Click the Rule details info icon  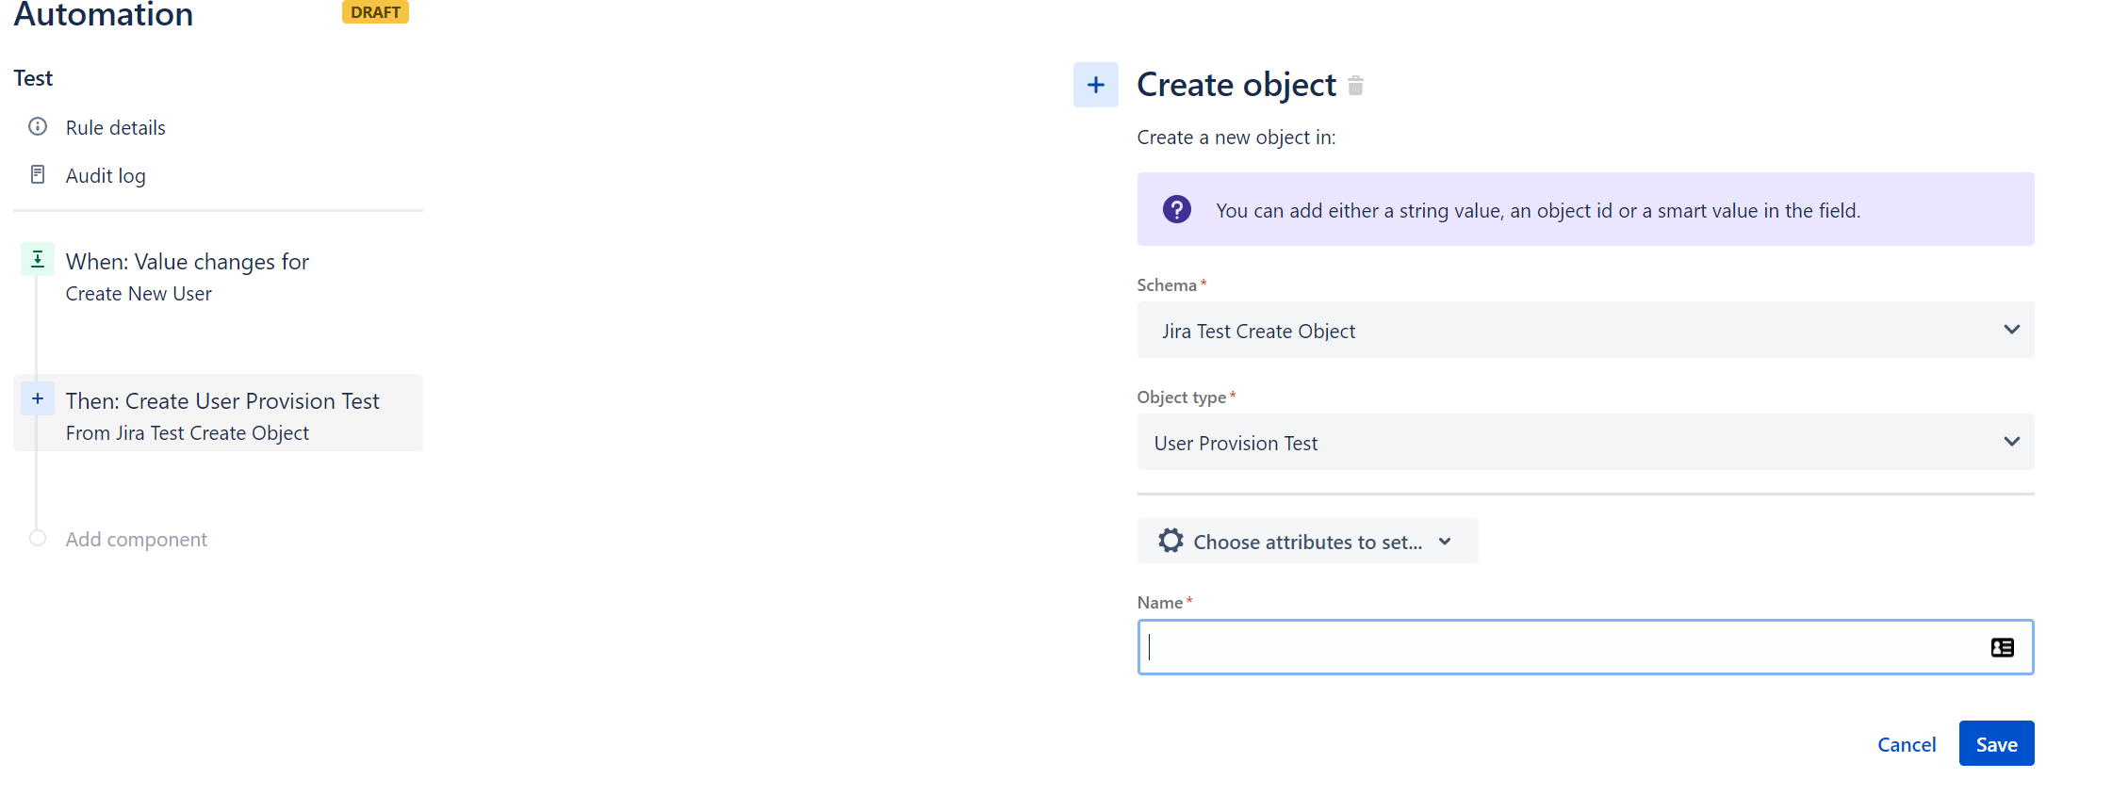38,126
